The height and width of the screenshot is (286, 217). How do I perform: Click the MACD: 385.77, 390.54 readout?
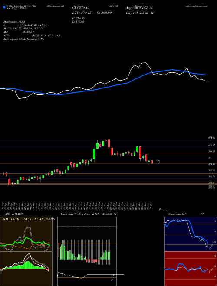[x=23, y=29]
